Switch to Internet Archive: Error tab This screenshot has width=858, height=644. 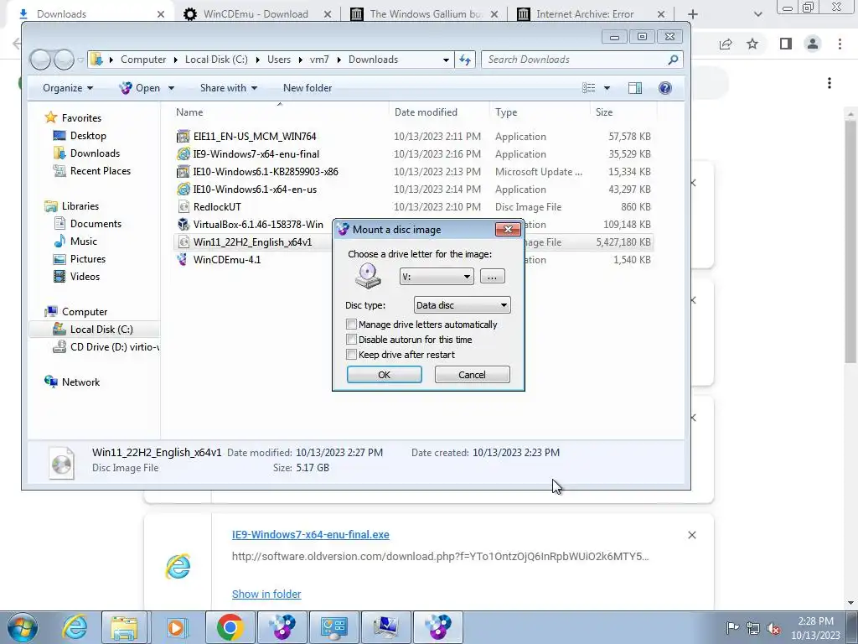pos(585,14)
